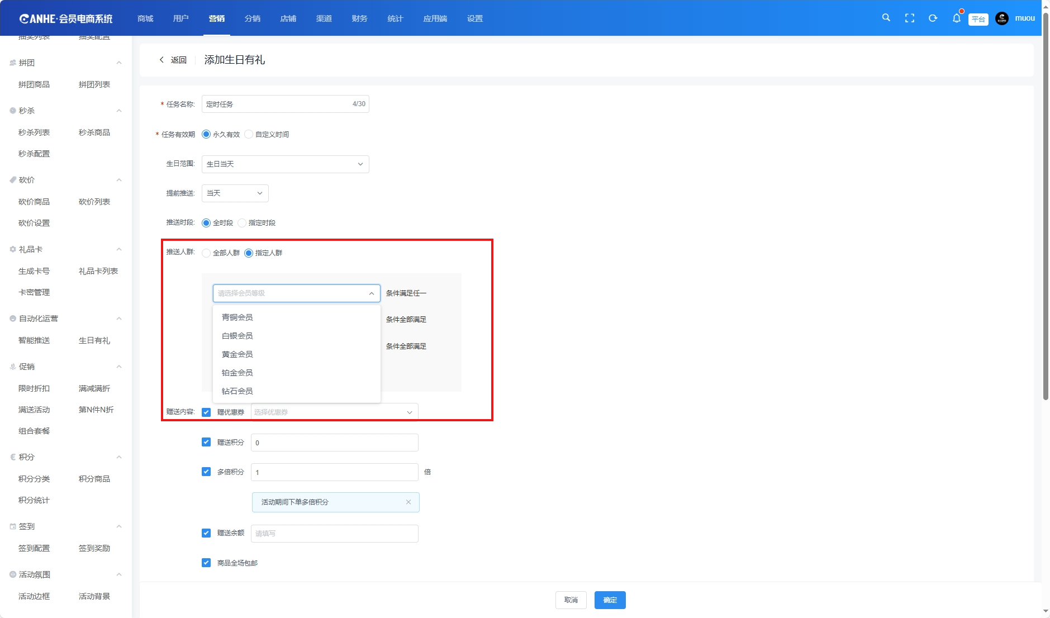Open the 统计 top menu
This screenshot has width=1050, height=618.
395,18
